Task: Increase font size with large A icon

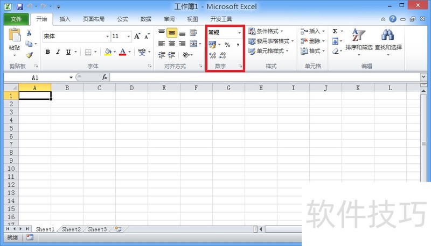Action: point(137,36)
